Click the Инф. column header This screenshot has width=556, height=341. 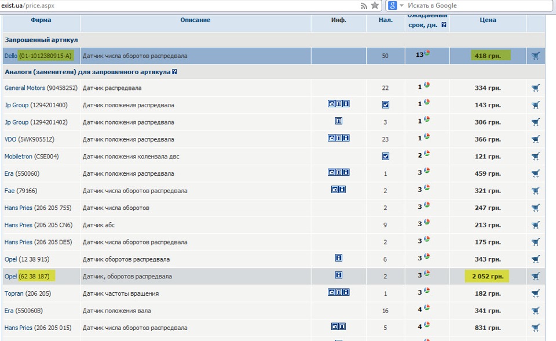point(339,20)
